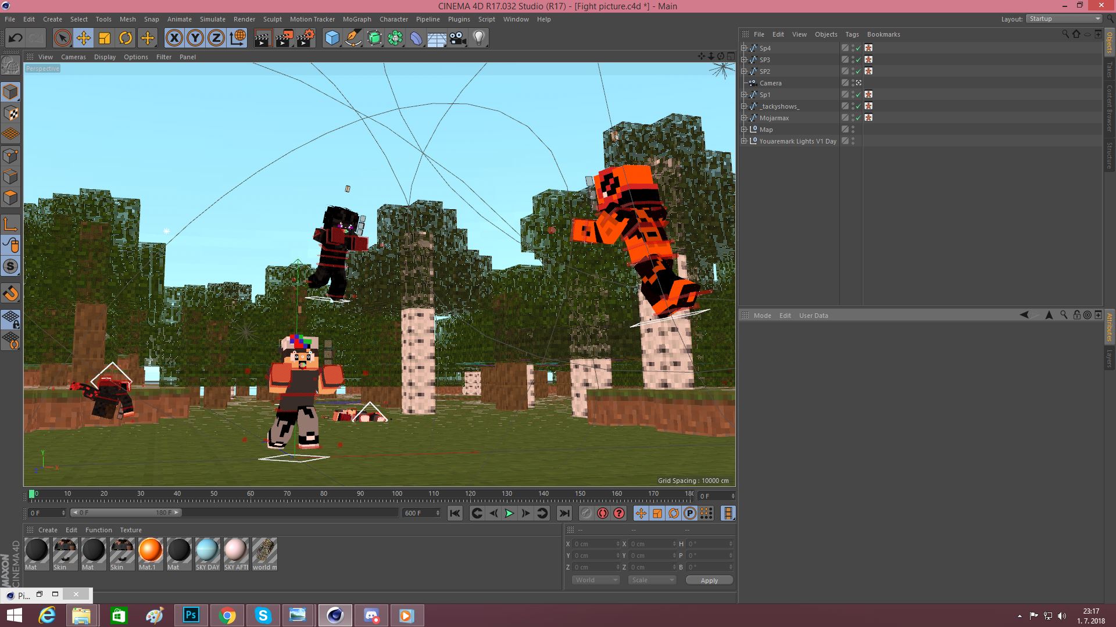Expand the _tackyshows_ object tree

(x=744, y=106)
